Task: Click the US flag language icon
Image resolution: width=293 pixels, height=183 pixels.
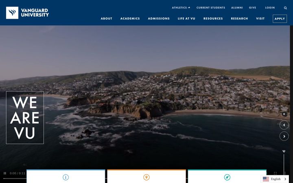Action: pyautogui.click(x=266, y=179)
